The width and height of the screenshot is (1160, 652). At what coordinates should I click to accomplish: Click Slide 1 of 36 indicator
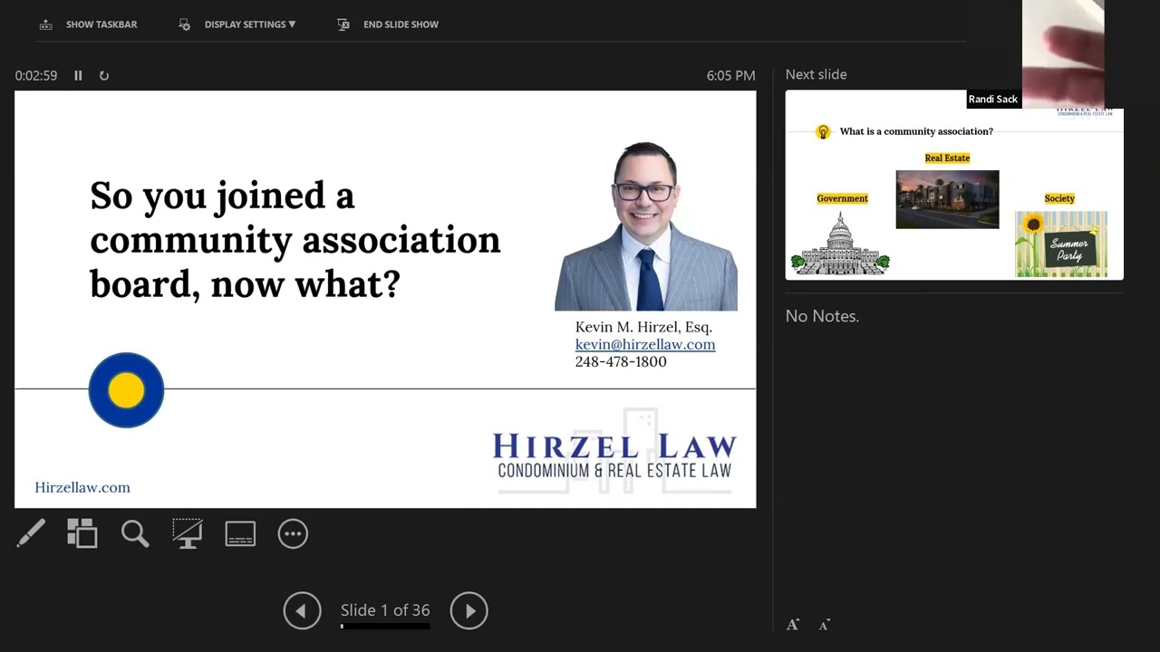[385, 610]
